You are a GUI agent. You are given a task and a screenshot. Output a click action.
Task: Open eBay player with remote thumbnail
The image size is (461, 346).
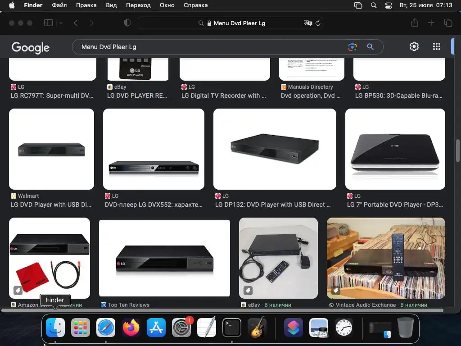pyautogui.click(x=278, y=258)
